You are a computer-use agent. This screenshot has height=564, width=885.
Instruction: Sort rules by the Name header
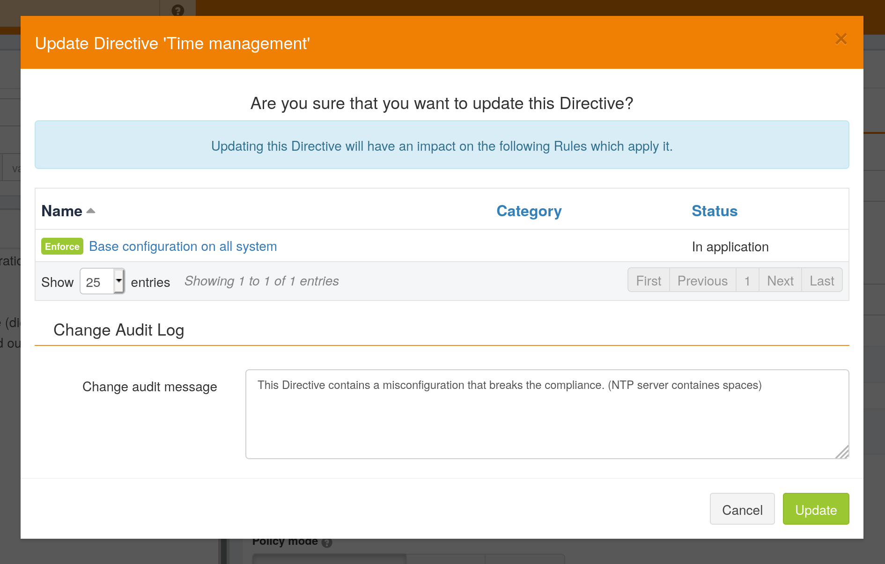tap(62, 211)
